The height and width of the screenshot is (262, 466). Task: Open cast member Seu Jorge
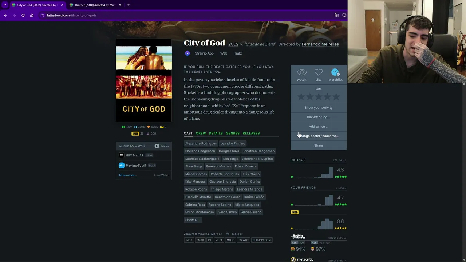click(230, 159)
